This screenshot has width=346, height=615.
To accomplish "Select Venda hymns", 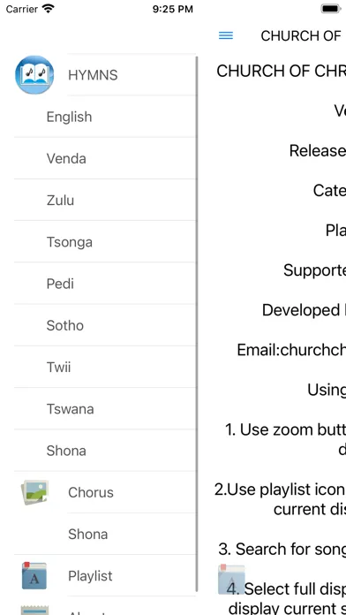I will click(x=105, y=158).
